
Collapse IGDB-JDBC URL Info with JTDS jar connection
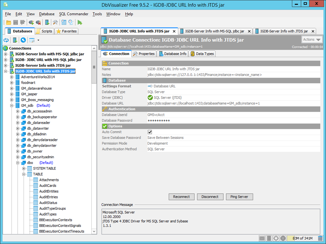tap(6, 72)
